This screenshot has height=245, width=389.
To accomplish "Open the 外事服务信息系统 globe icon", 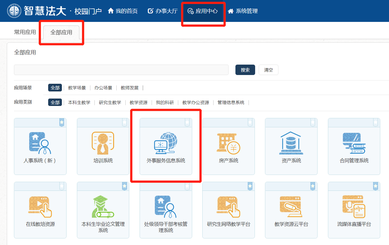I will coord(166,143).
